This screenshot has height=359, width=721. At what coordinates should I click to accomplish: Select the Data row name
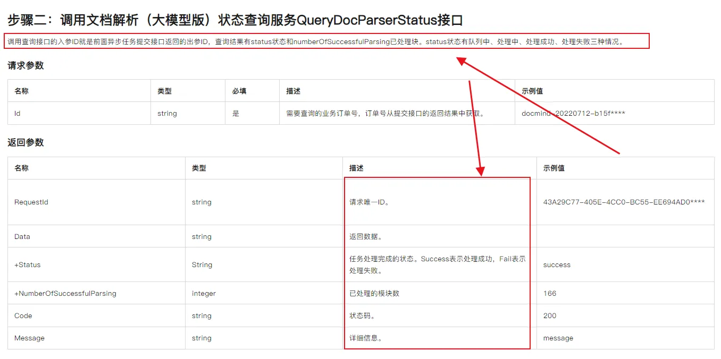pos(22,236)
